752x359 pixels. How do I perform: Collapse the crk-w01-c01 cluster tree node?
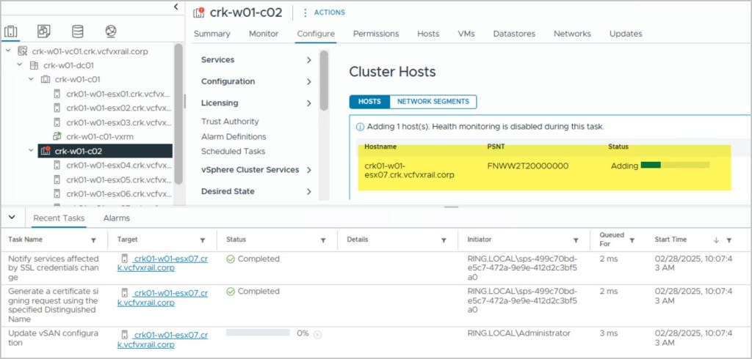coord(31,79)
